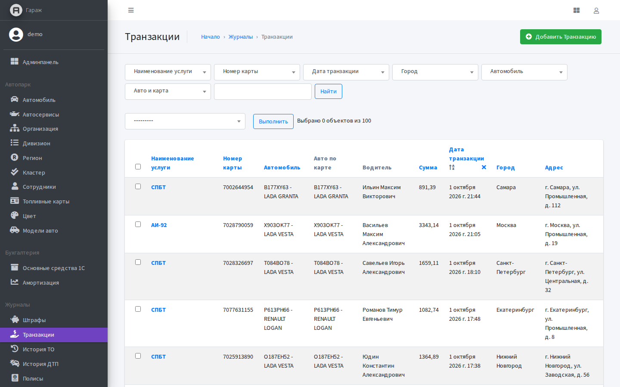Check the АИ-92 transaction row checkbox
This screenshot has width=620, height=387.
tap(138, 224)
